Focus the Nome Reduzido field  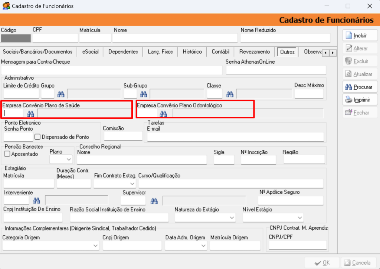tap(285, 38)
